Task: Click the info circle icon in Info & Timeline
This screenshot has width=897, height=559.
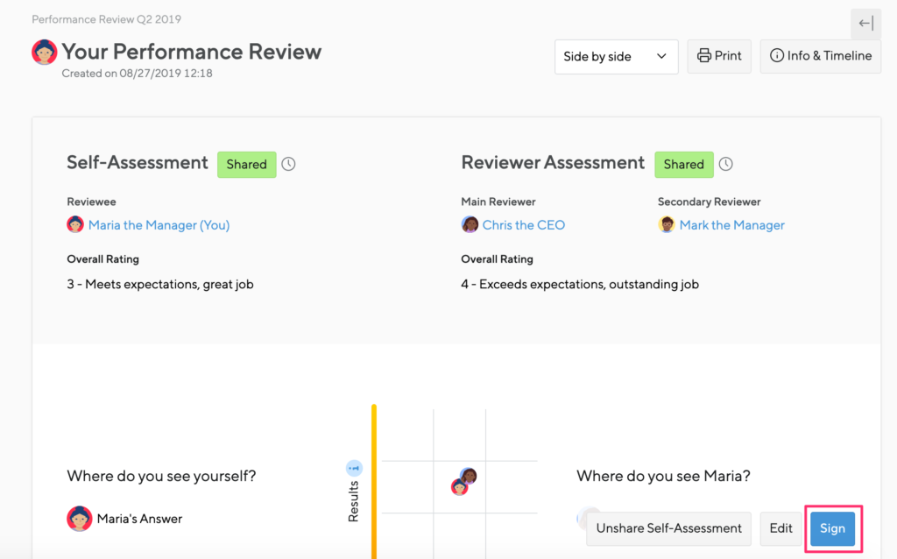Action: point(776,55)
